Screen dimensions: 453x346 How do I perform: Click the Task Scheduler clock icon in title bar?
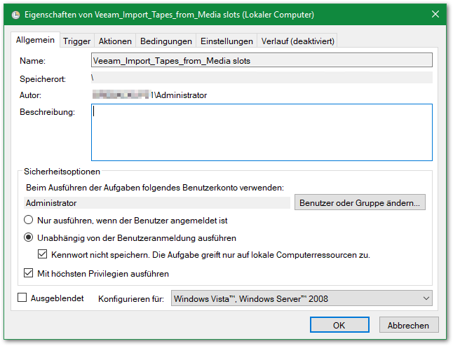17,14
